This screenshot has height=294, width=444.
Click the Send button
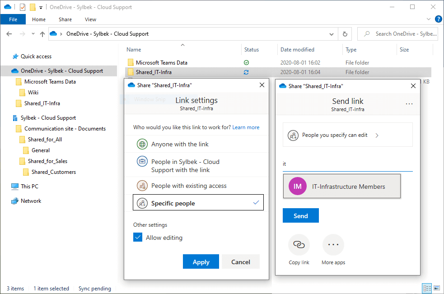301,215
